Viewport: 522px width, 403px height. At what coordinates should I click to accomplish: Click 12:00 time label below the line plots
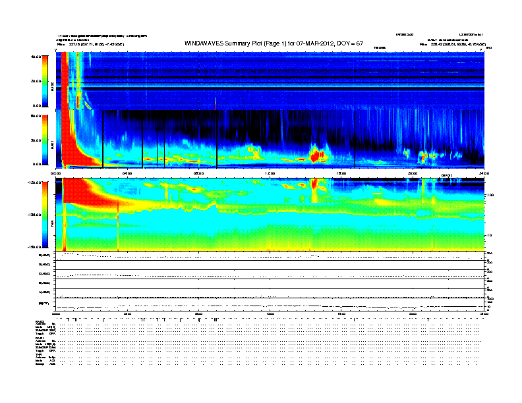(270, 313)
